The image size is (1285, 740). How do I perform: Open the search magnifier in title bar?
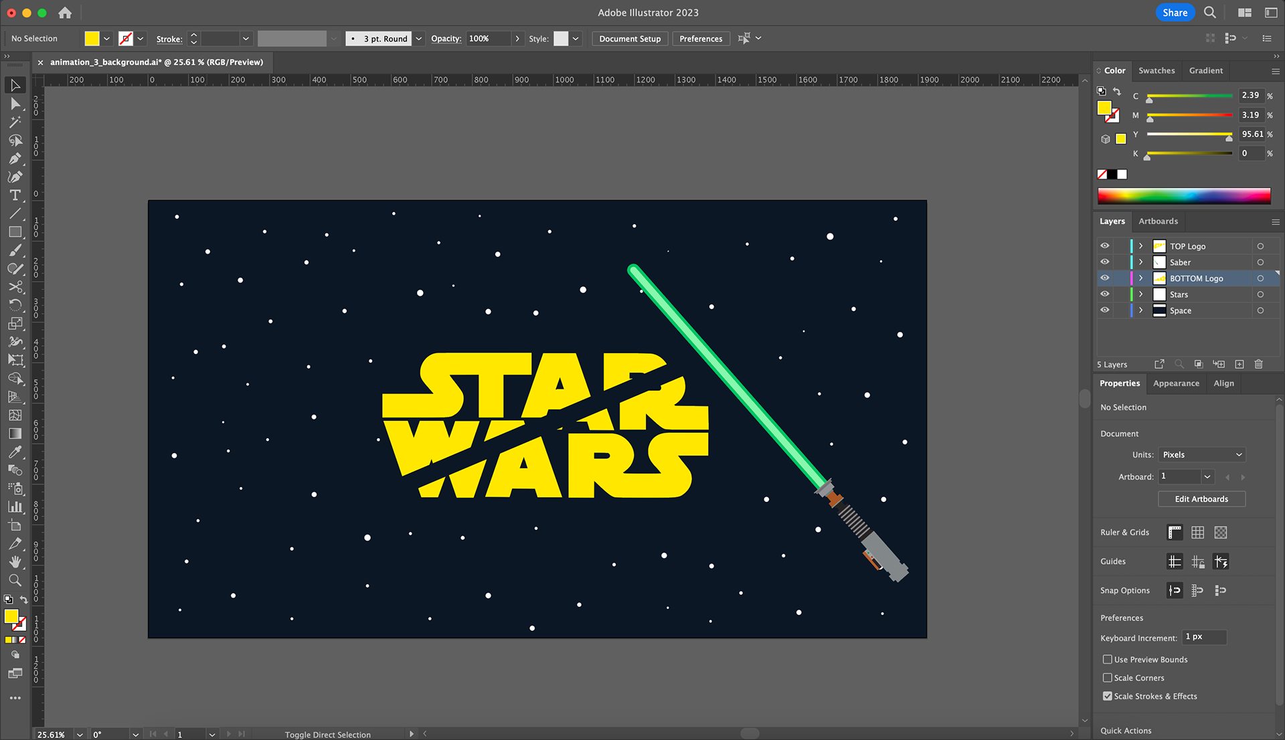1210,13
